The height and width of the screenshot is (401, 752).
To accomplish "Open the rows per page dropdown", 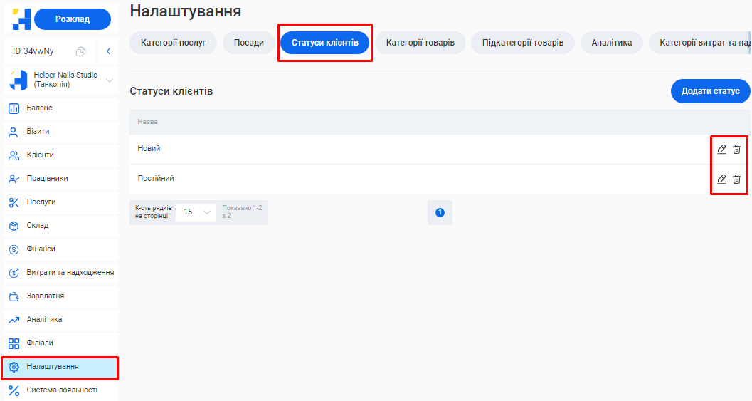I will pyautogui.click(x=196, y=212).
